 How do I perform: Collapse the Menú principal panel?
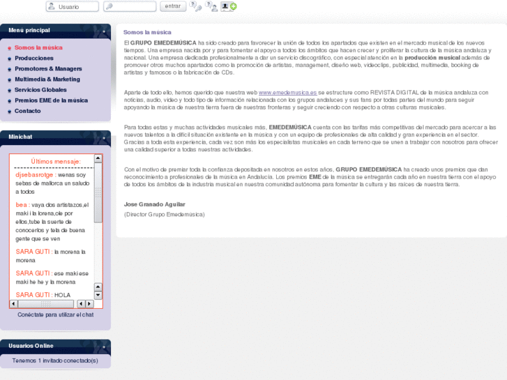(x=104, y=31)
